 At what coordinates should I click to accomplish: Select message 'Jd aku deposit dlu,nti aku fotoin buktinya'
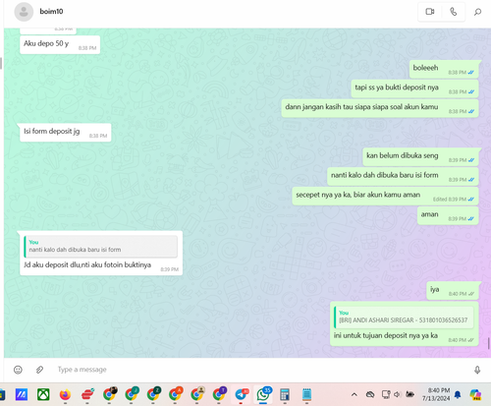[x=100, y=253]
